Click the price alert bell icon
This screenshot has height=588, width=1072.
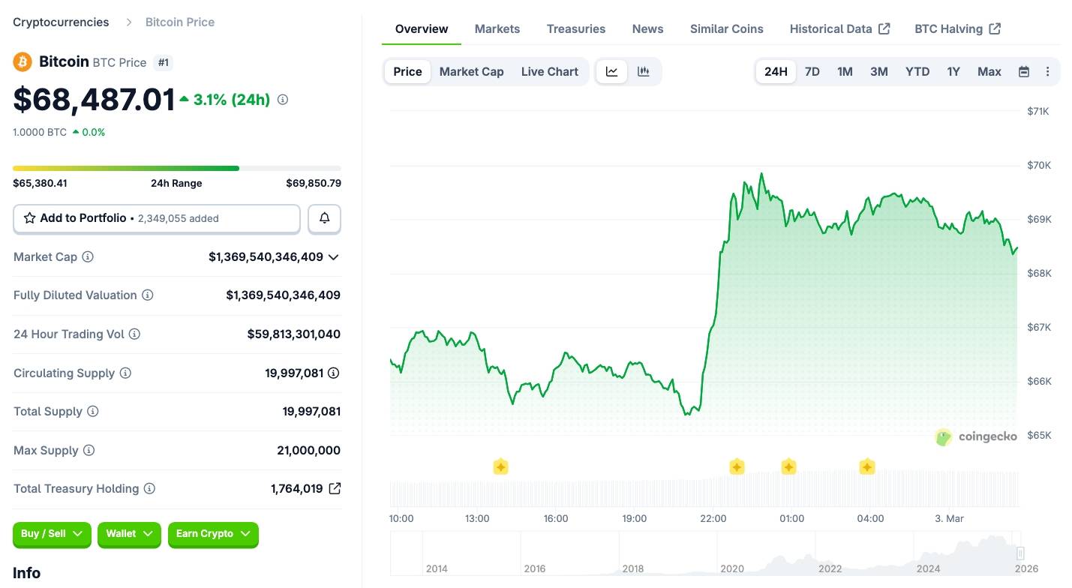click(324, 218)
